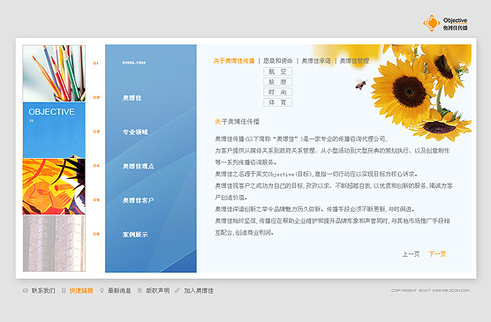Click the pencil icon beside 加入奥博佳
Screen dimensions: 491x322
178,291
